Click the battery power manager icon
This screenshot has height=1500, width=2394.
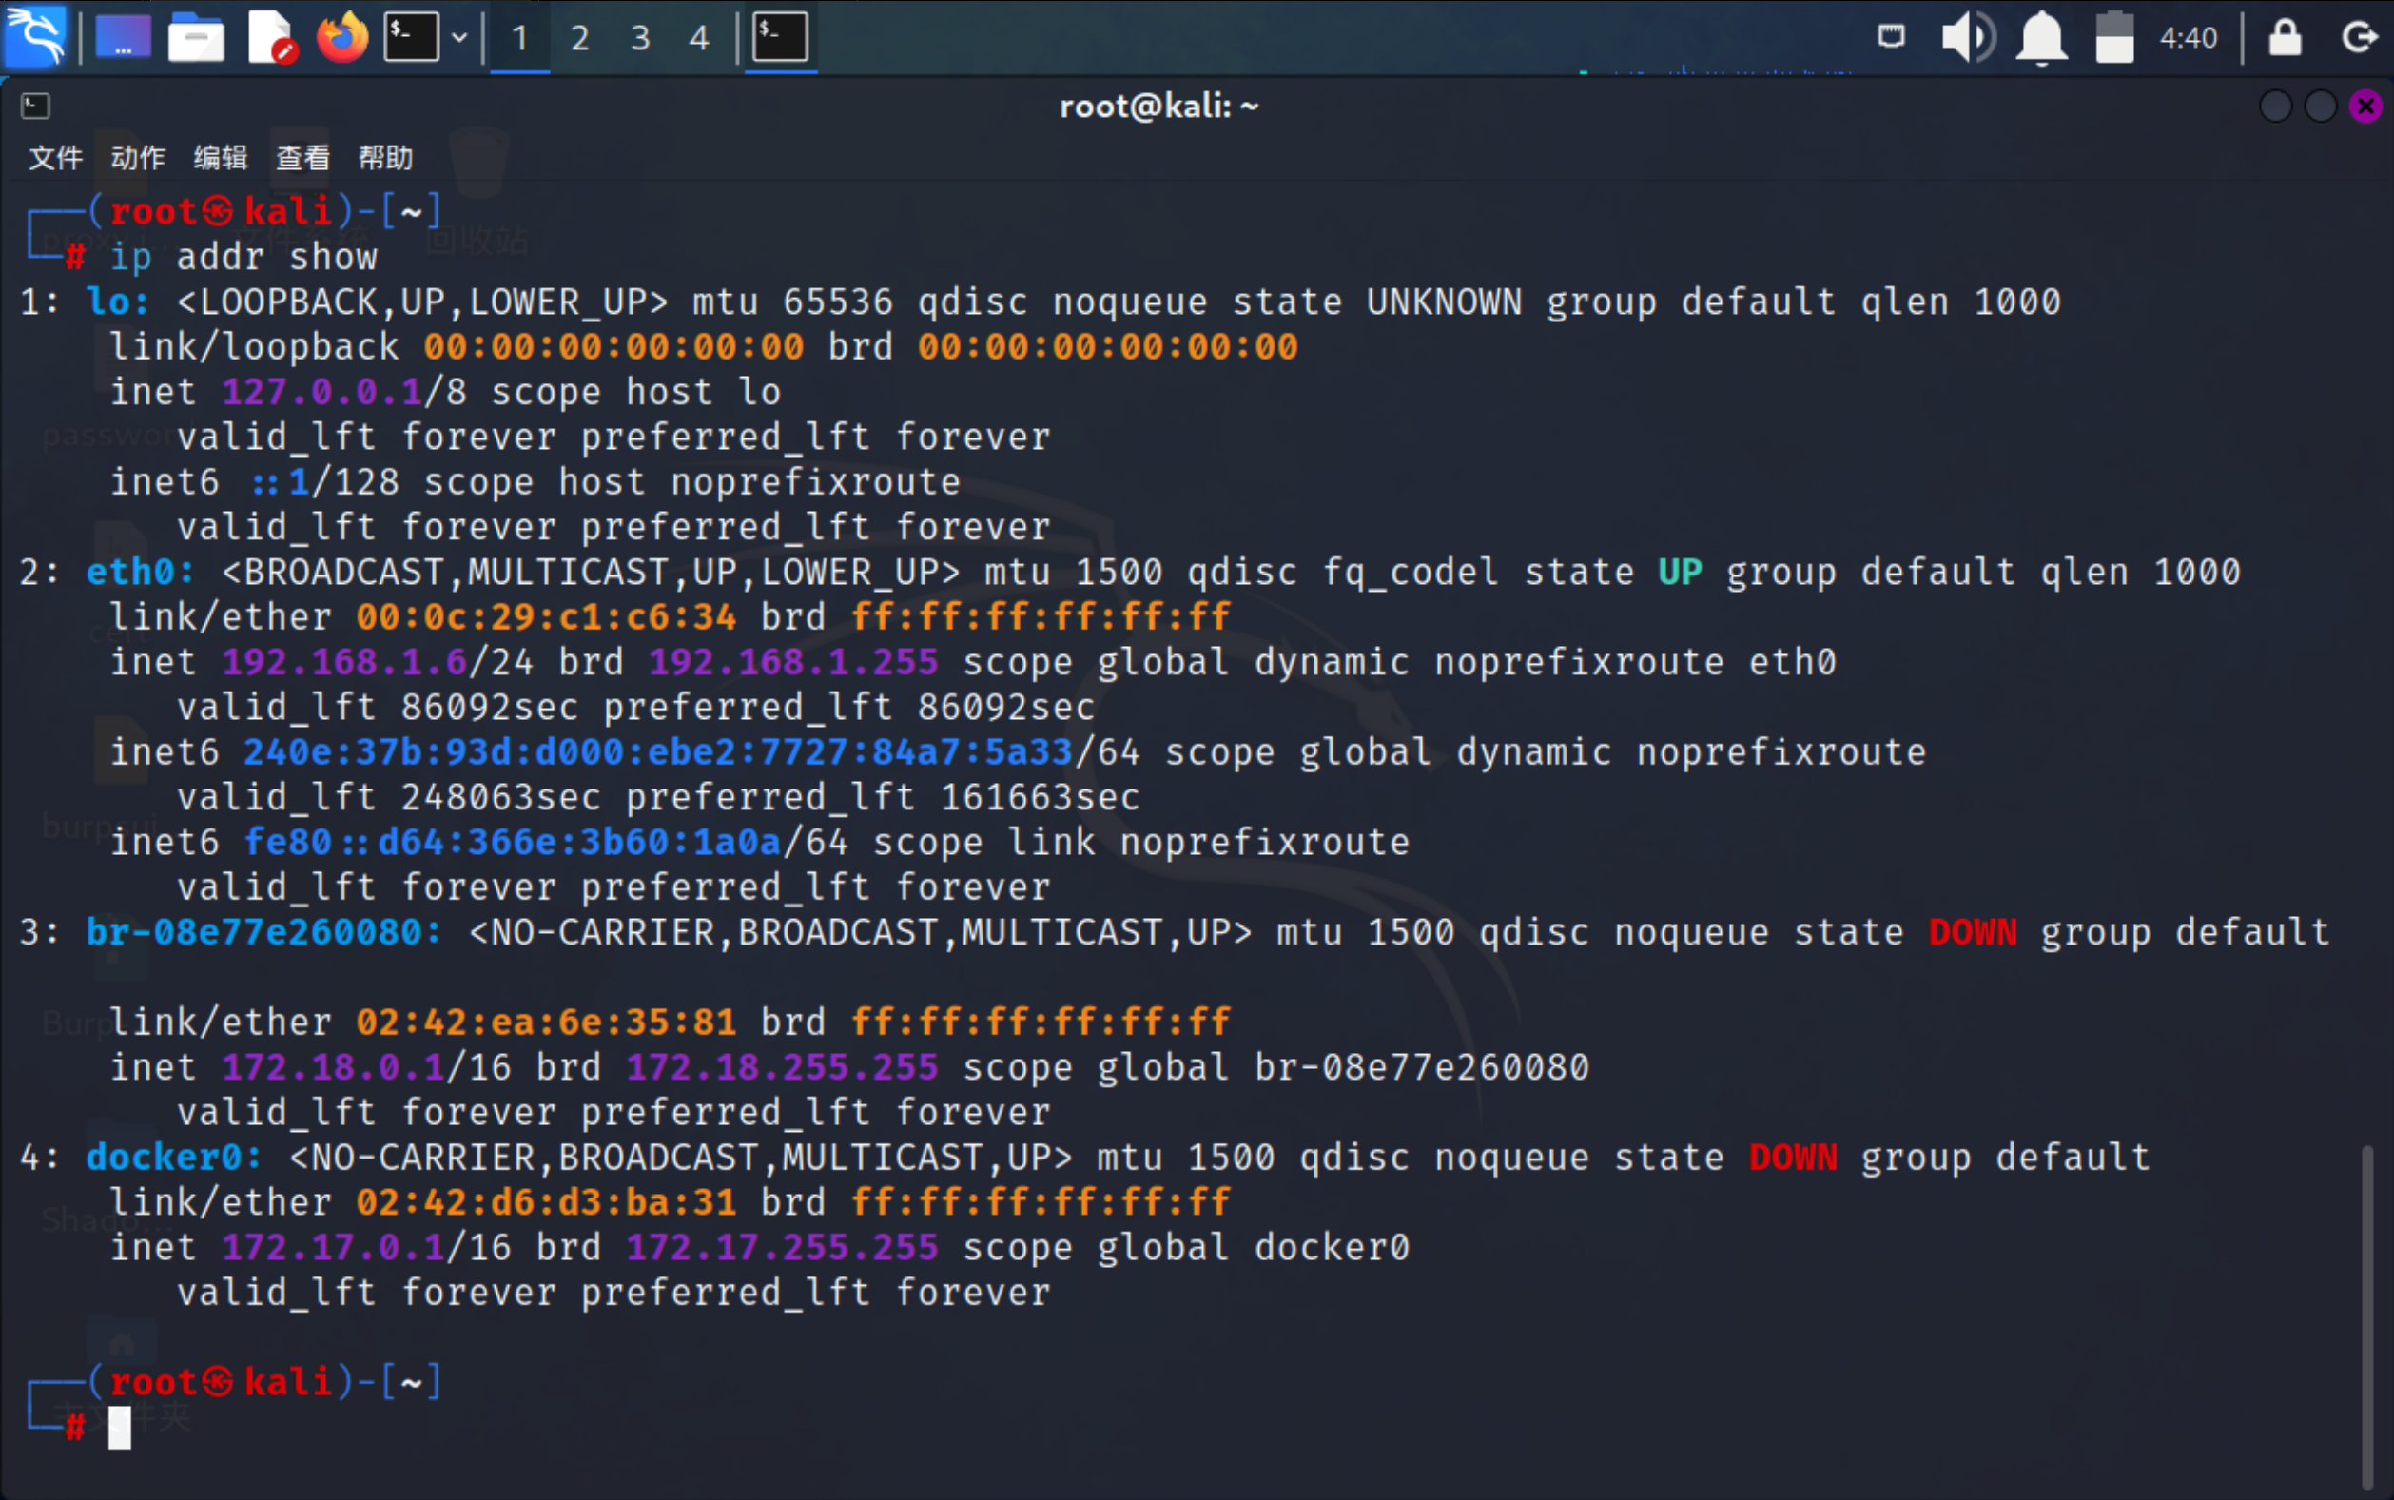[x=2114, y=38]
